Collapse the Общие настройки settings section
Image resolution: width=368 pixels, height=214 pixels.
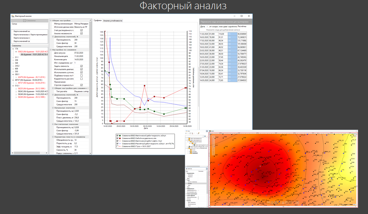click(x=51, y=21)
